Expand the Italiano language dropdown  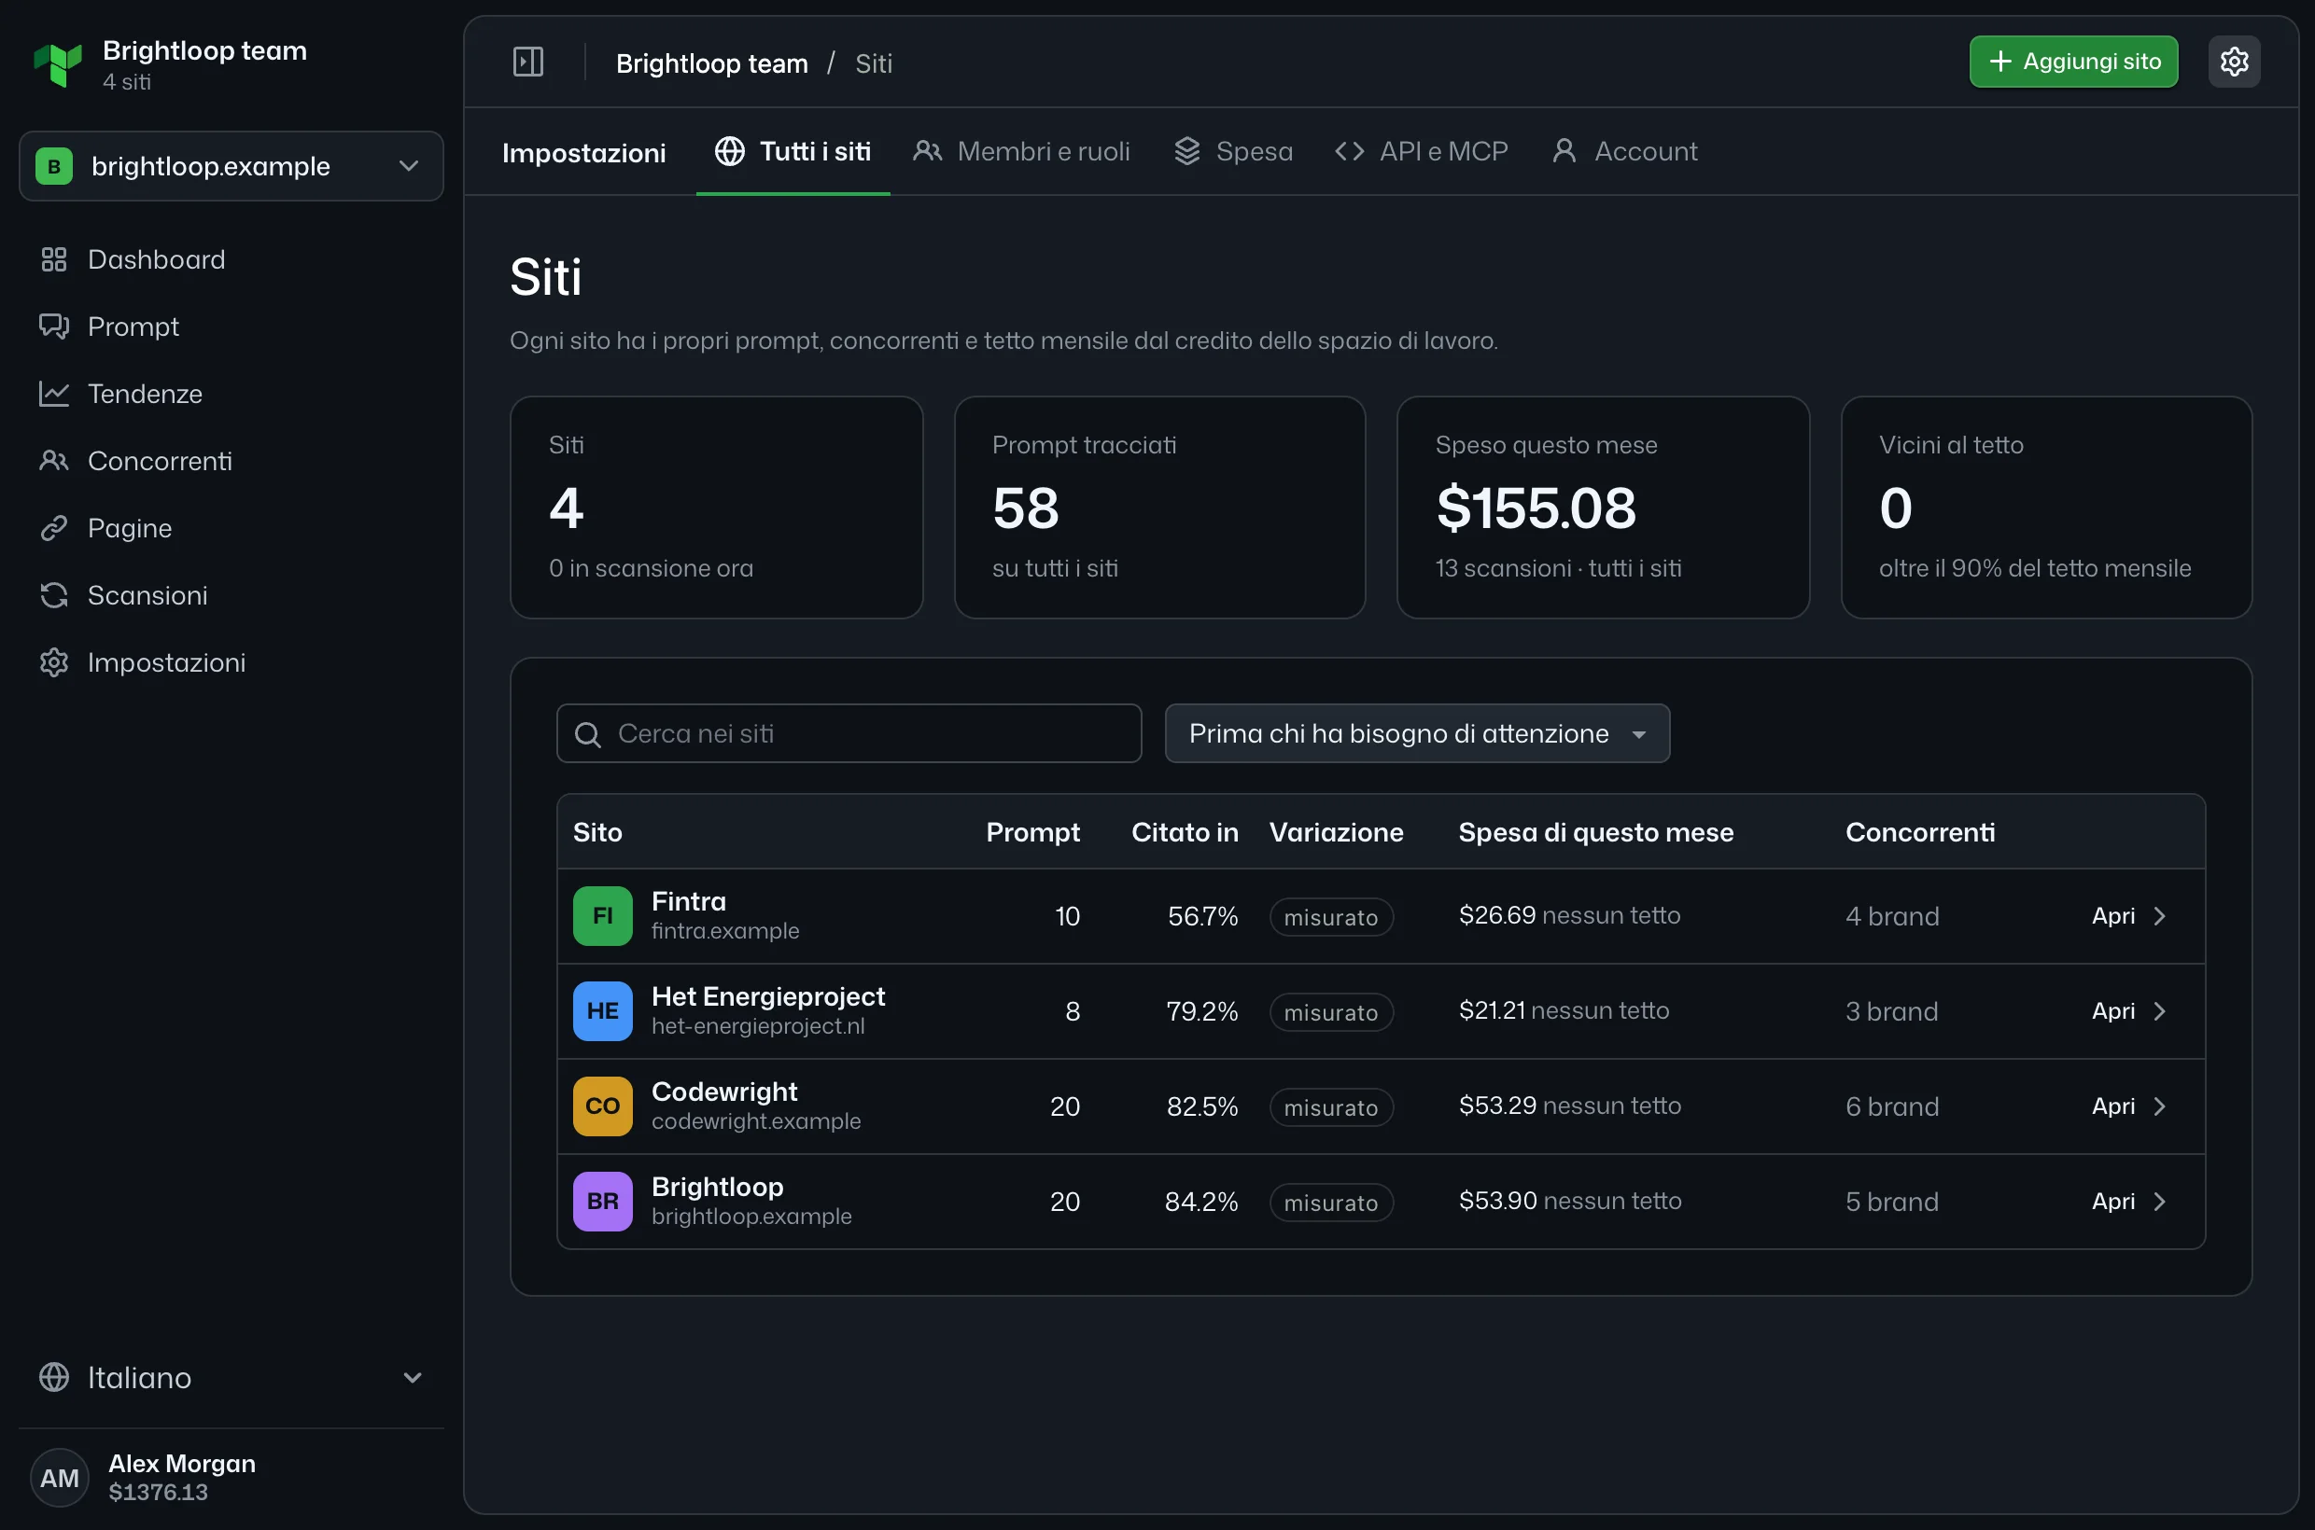point(231,1377)
